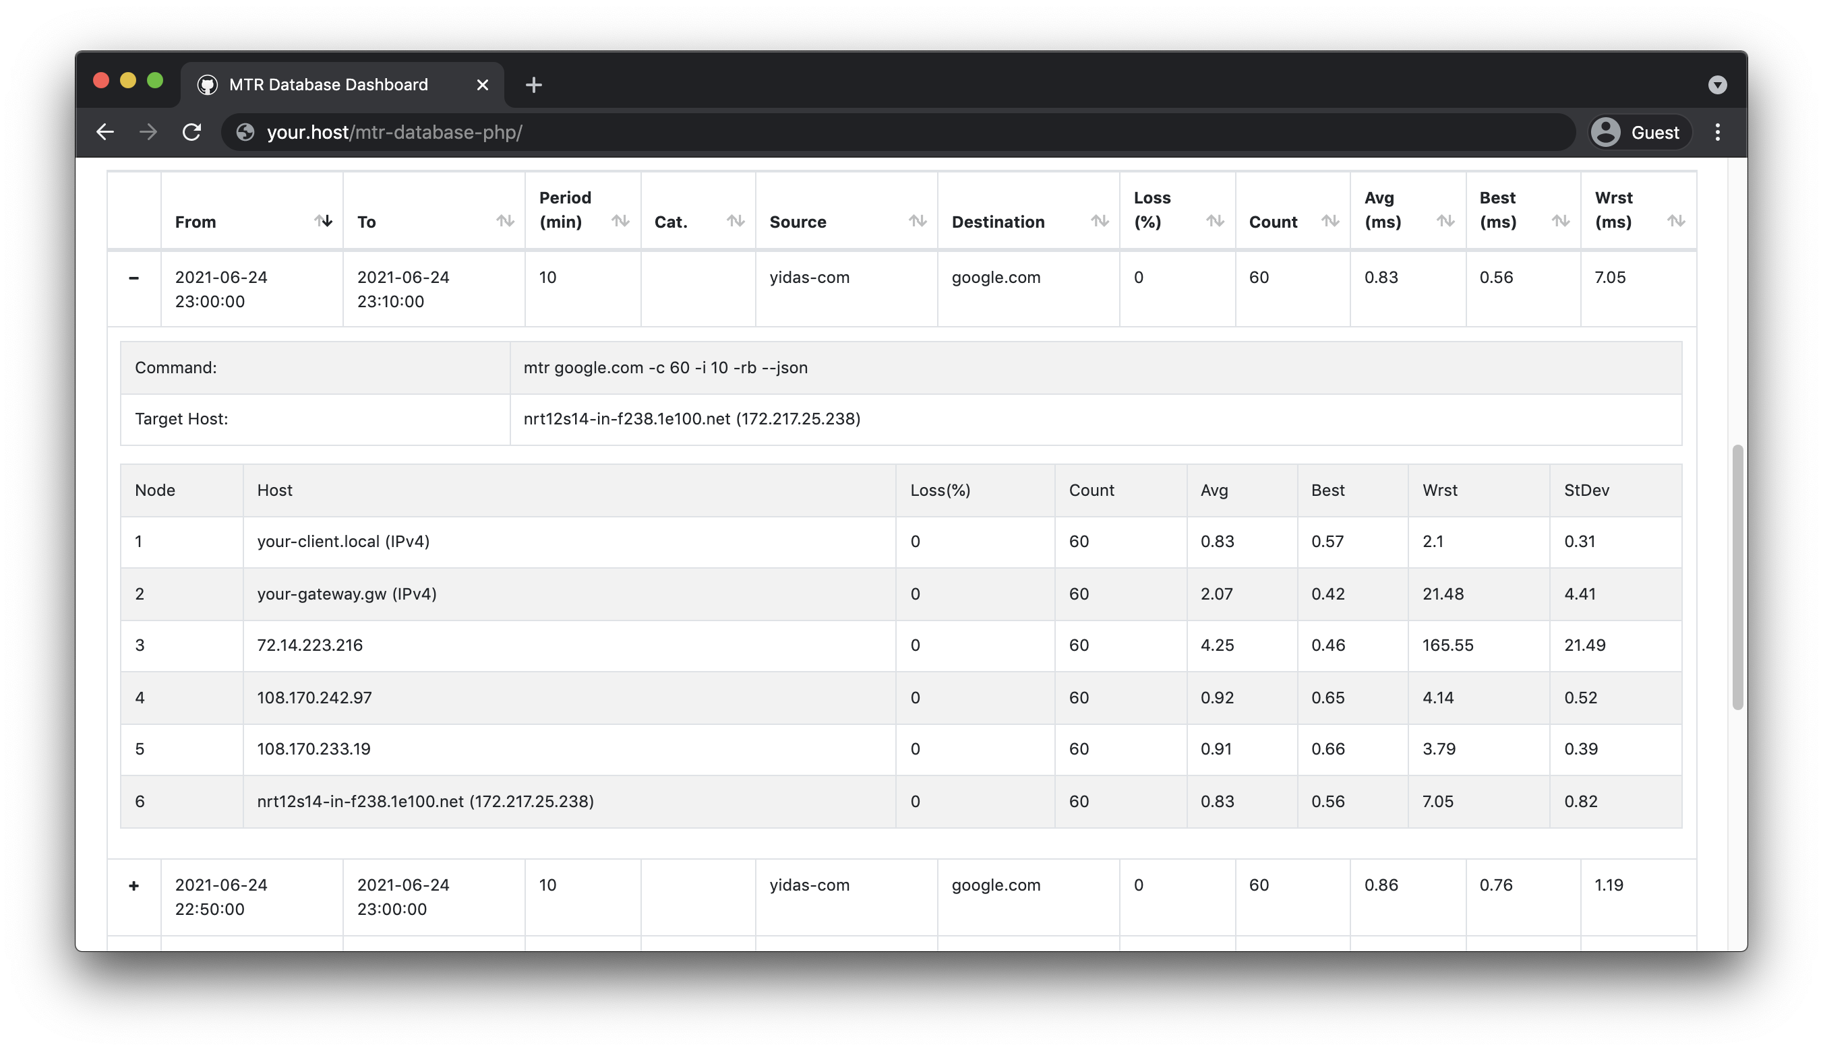Open the browser tab list dropdown arrow
The width and height of the screenshot is (1823, 1051).
click(x=1717, y=85)
